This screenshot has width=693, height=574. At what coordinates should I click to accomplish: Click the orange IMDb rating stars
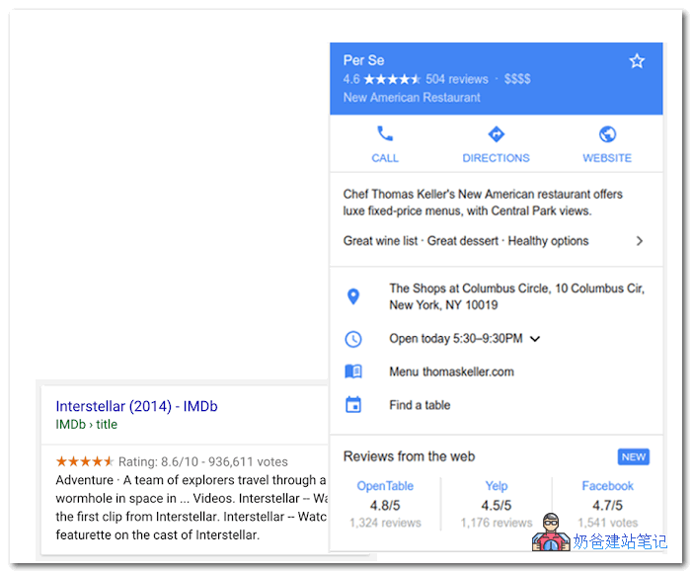85,461
